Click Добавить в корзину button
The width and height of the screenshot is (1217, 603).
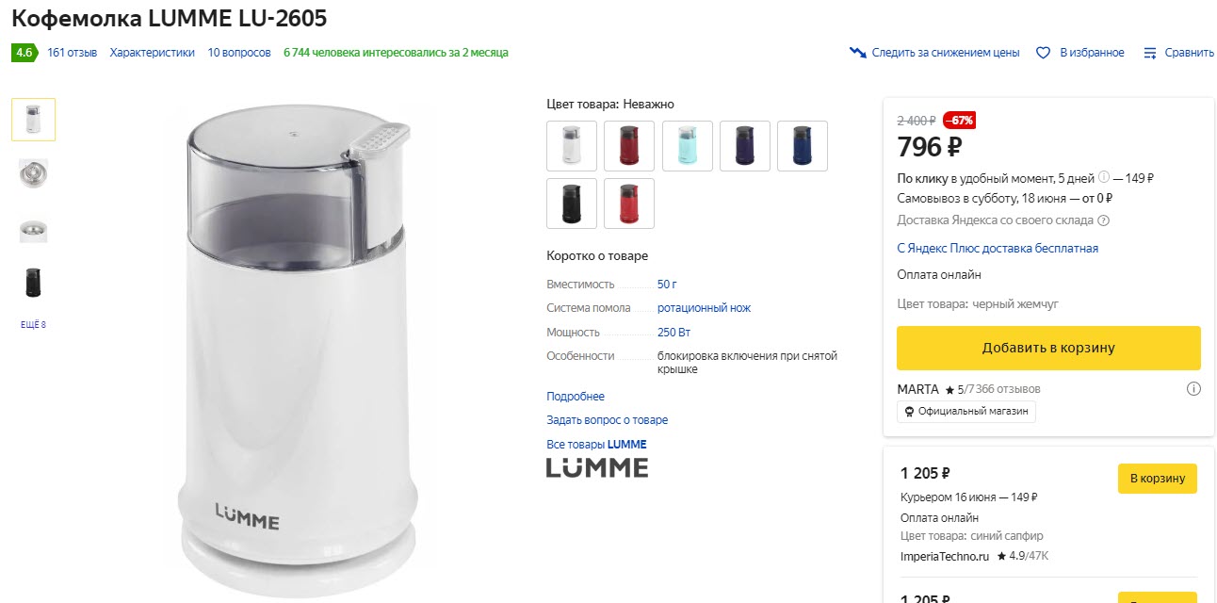(1047, 348)
